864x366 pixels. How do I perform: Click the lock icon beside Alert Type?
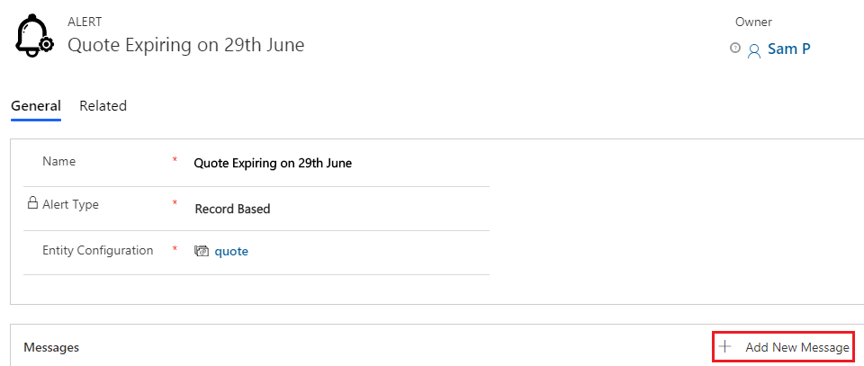(x=32, y=203)
